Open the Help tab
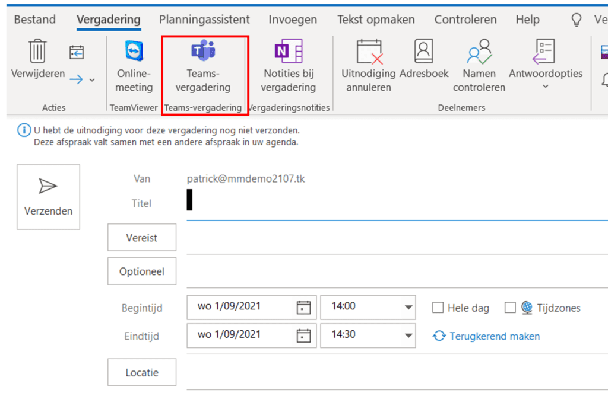Image resolution: width=608 pixels, height=393 pixels. coord(527,20)
